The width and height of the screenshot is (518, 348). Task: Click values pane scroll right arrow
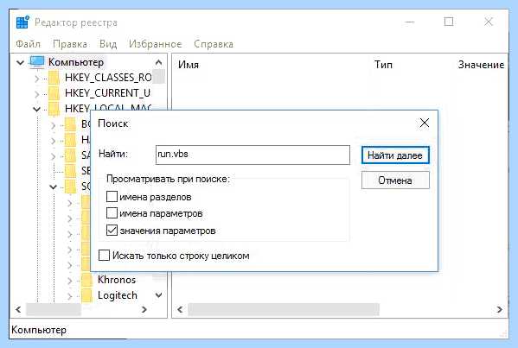[500, 309]
